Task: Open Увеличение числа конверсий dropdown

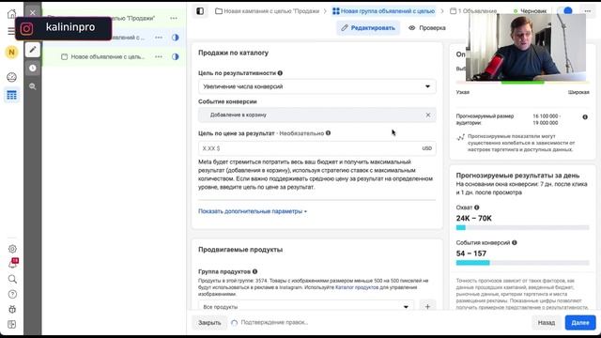Action: coord(317,86)
